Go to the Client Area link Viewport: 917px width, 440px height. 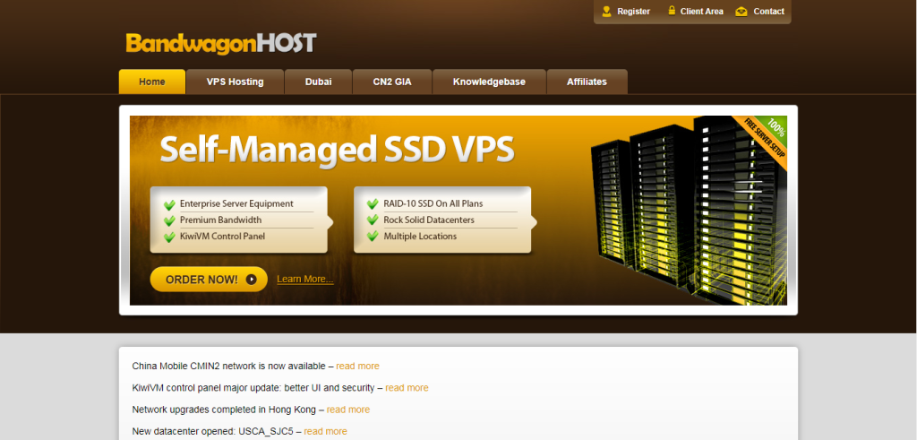(702, 11)
